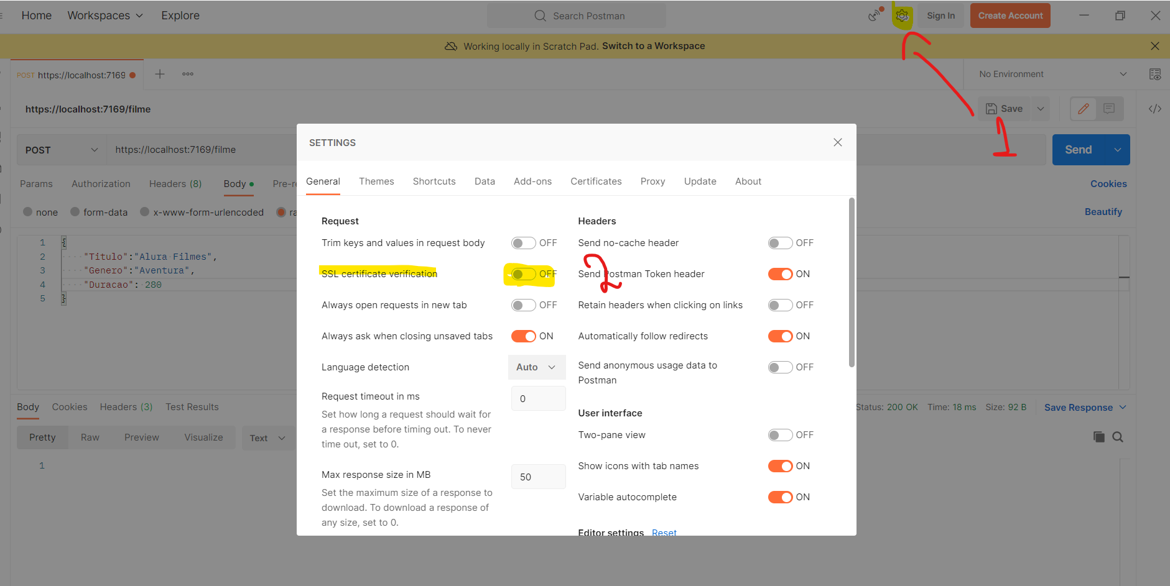Open the No Environment selector
The image size is (1170, 586).
(1052, 74)
